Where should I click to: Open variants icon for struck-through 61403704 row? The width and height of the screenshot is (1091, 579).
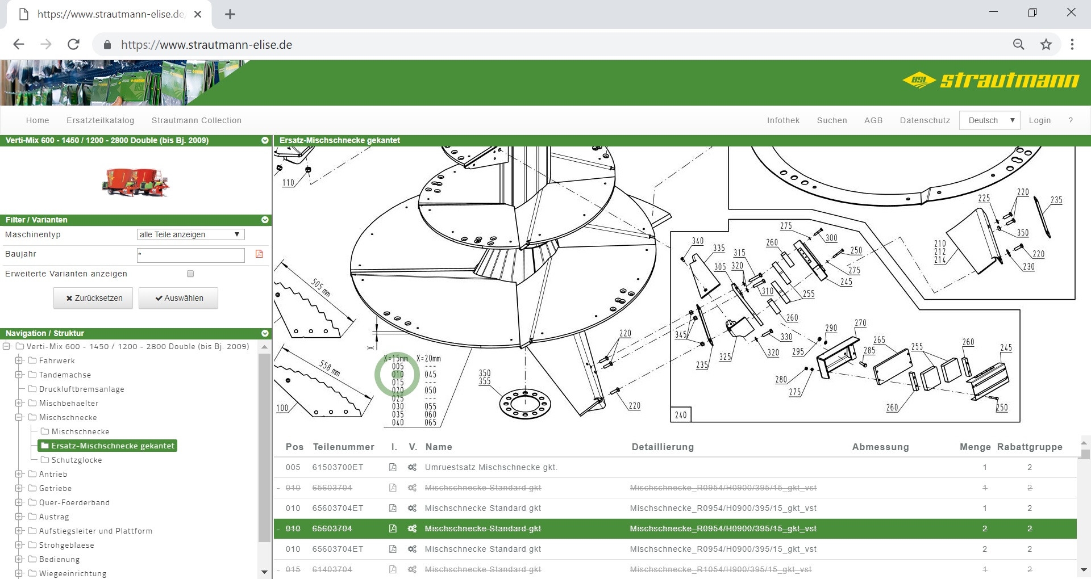pyautogui.click(x=412, y=569)
